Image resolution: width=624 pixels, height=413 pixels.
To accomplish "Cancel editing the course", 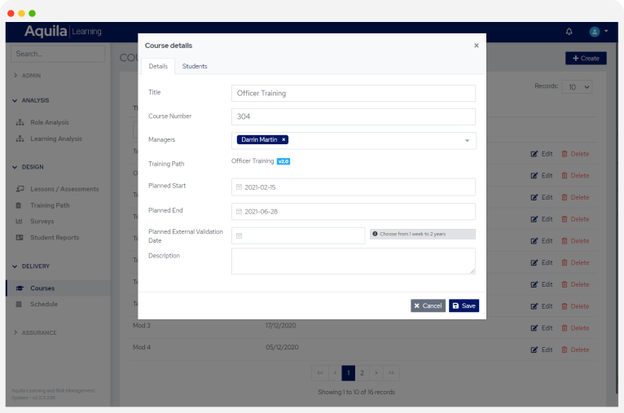I will tap(428, 305).
